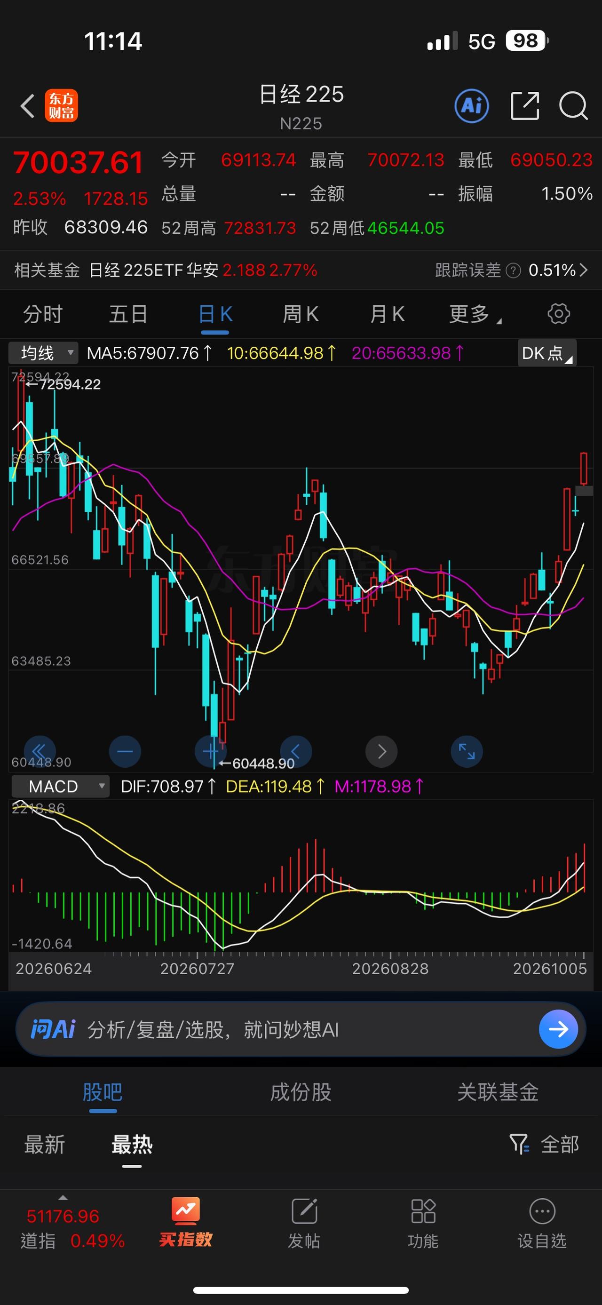Tap the 买指数 icon
The image size is (602, 1305).
click(x=185, y=1223)
